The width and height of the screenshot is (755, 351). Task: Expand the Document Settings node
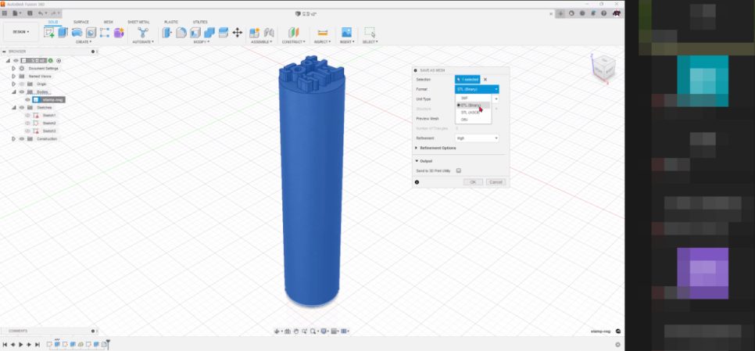pos(13,68)
